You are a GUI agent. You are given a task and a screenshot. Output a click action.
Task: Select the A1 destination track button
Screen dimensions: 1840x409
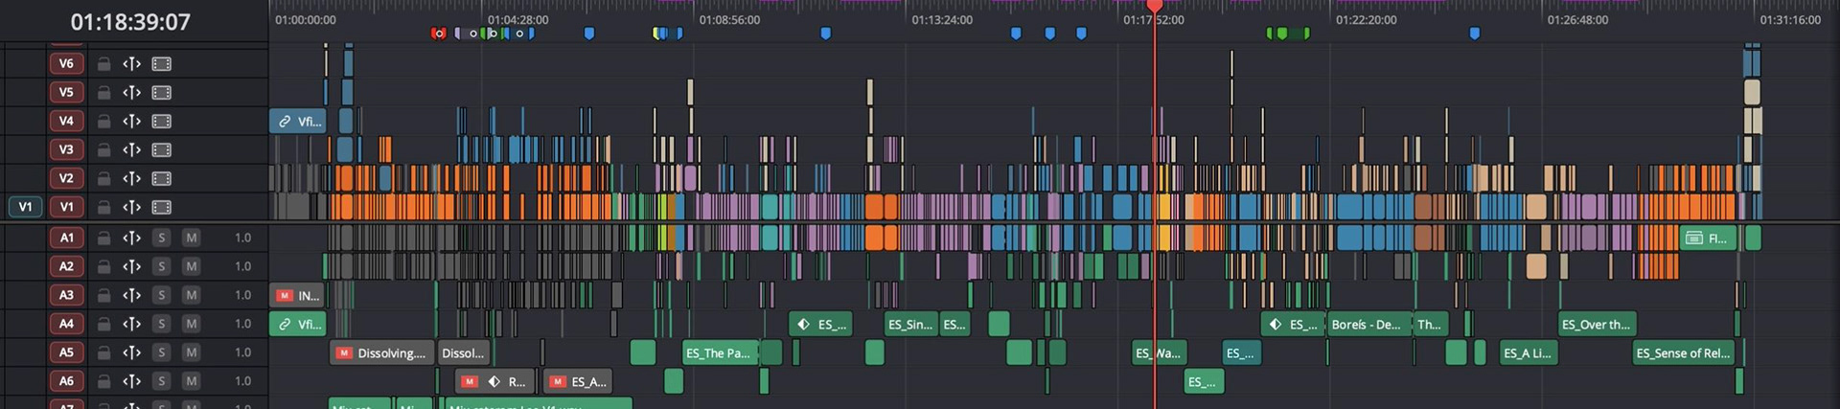(x=66, y=238)
